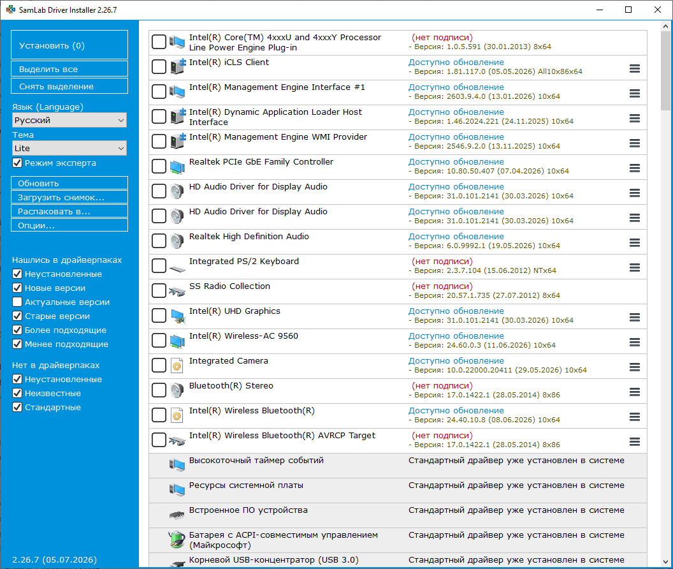Open the hamburger menu for Intel(R) Wireless-AC 9560
This screenshot has height=569, width=673.
coord(634,343)
